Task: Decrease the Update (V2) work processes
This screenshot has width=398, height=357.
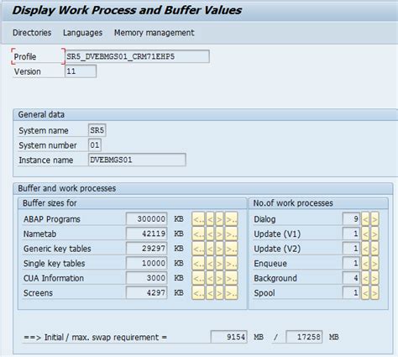Action: (x=365, y=249)
